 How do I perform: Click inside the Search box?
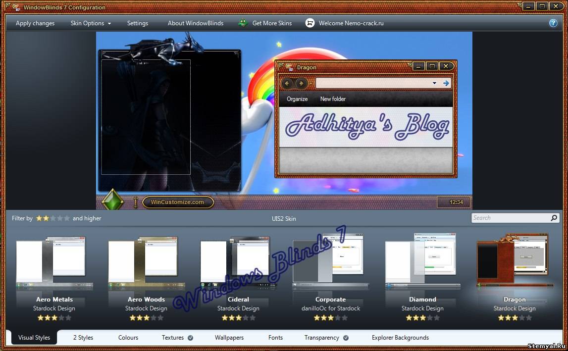(x=511, y=218)
